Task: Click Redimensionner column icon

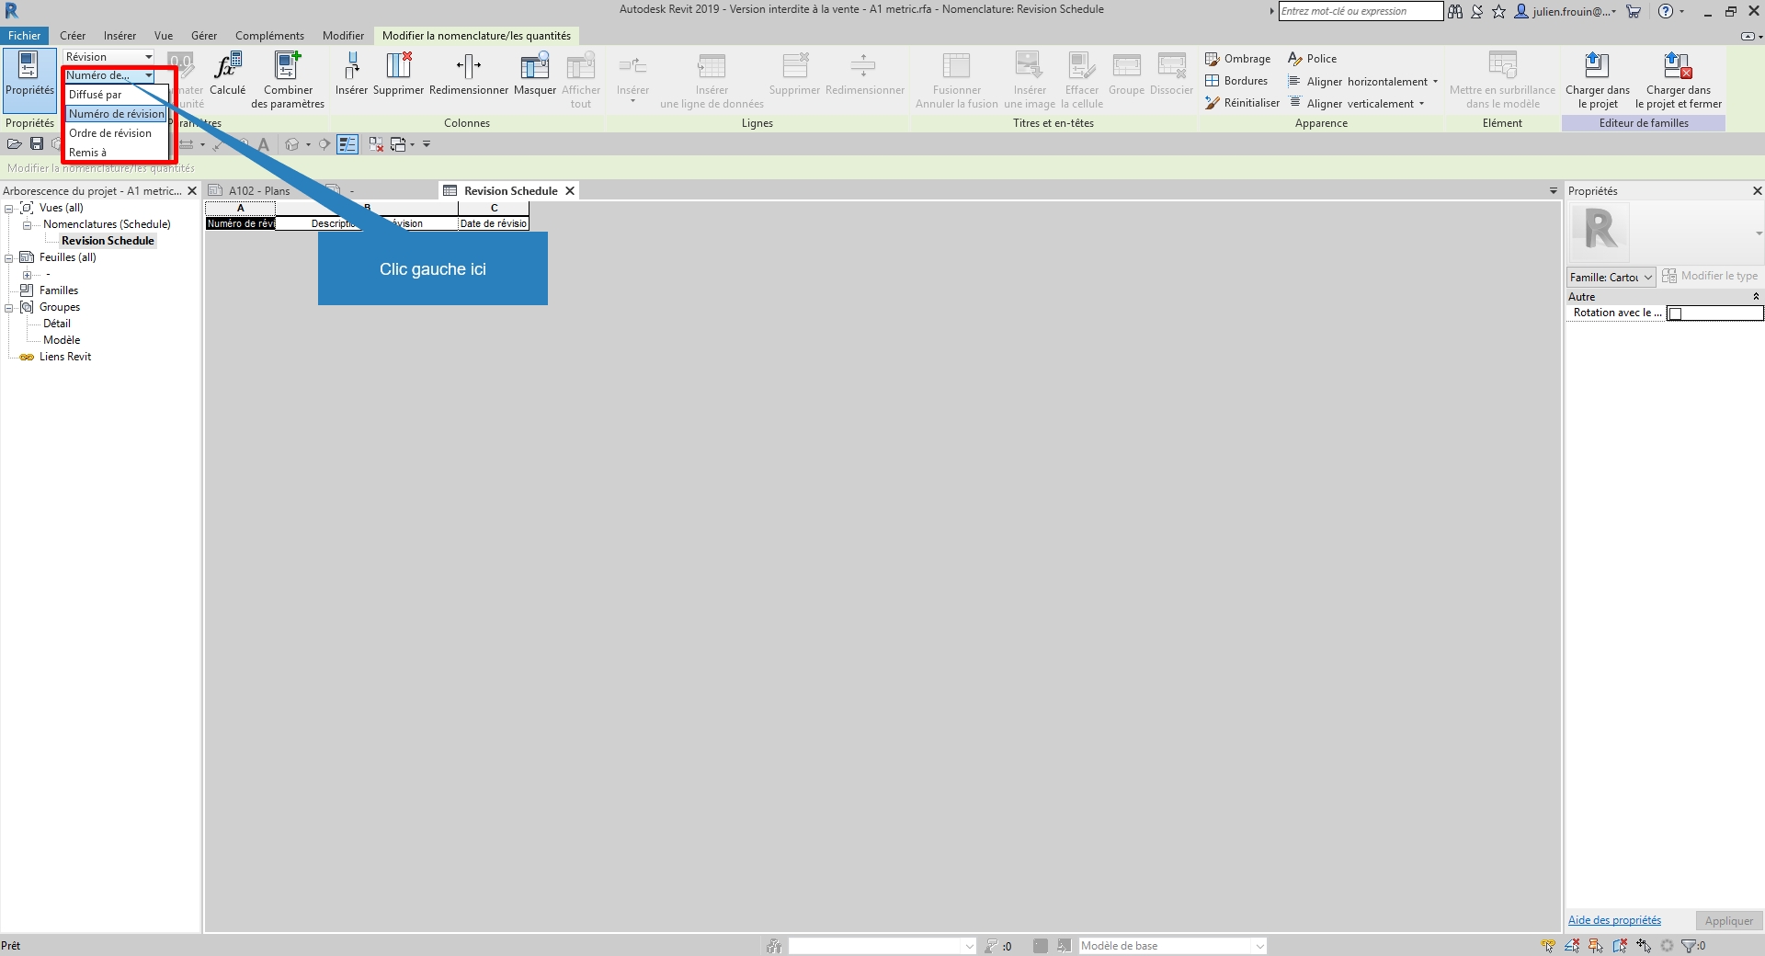Action: pos(468,68)
